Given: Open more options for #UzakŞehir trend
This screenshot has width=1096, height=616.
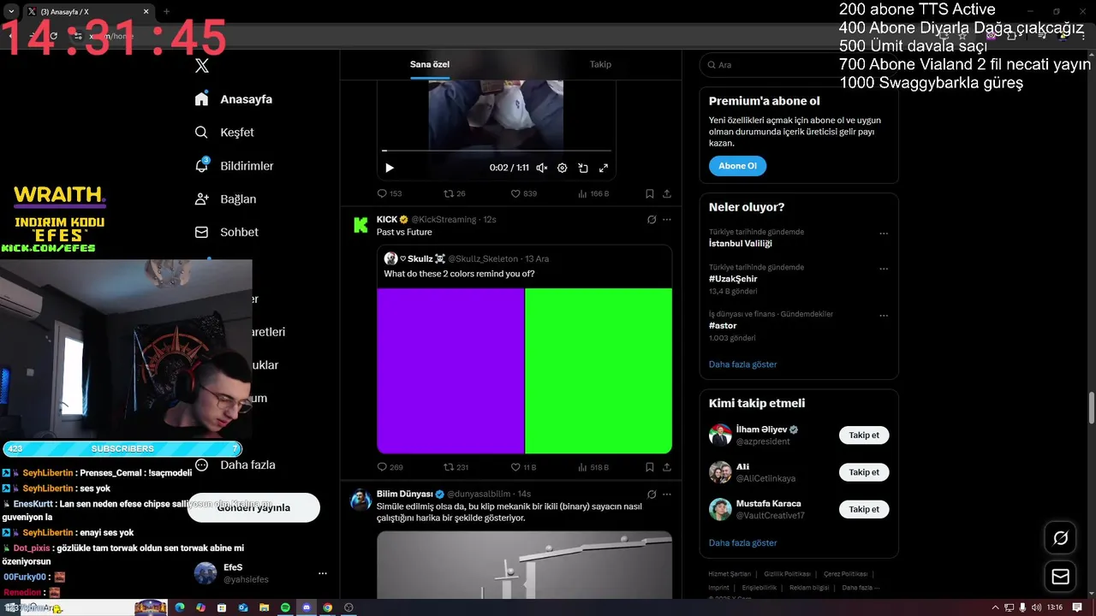Looking at the screenshot, I should click(x=884, y=269).
